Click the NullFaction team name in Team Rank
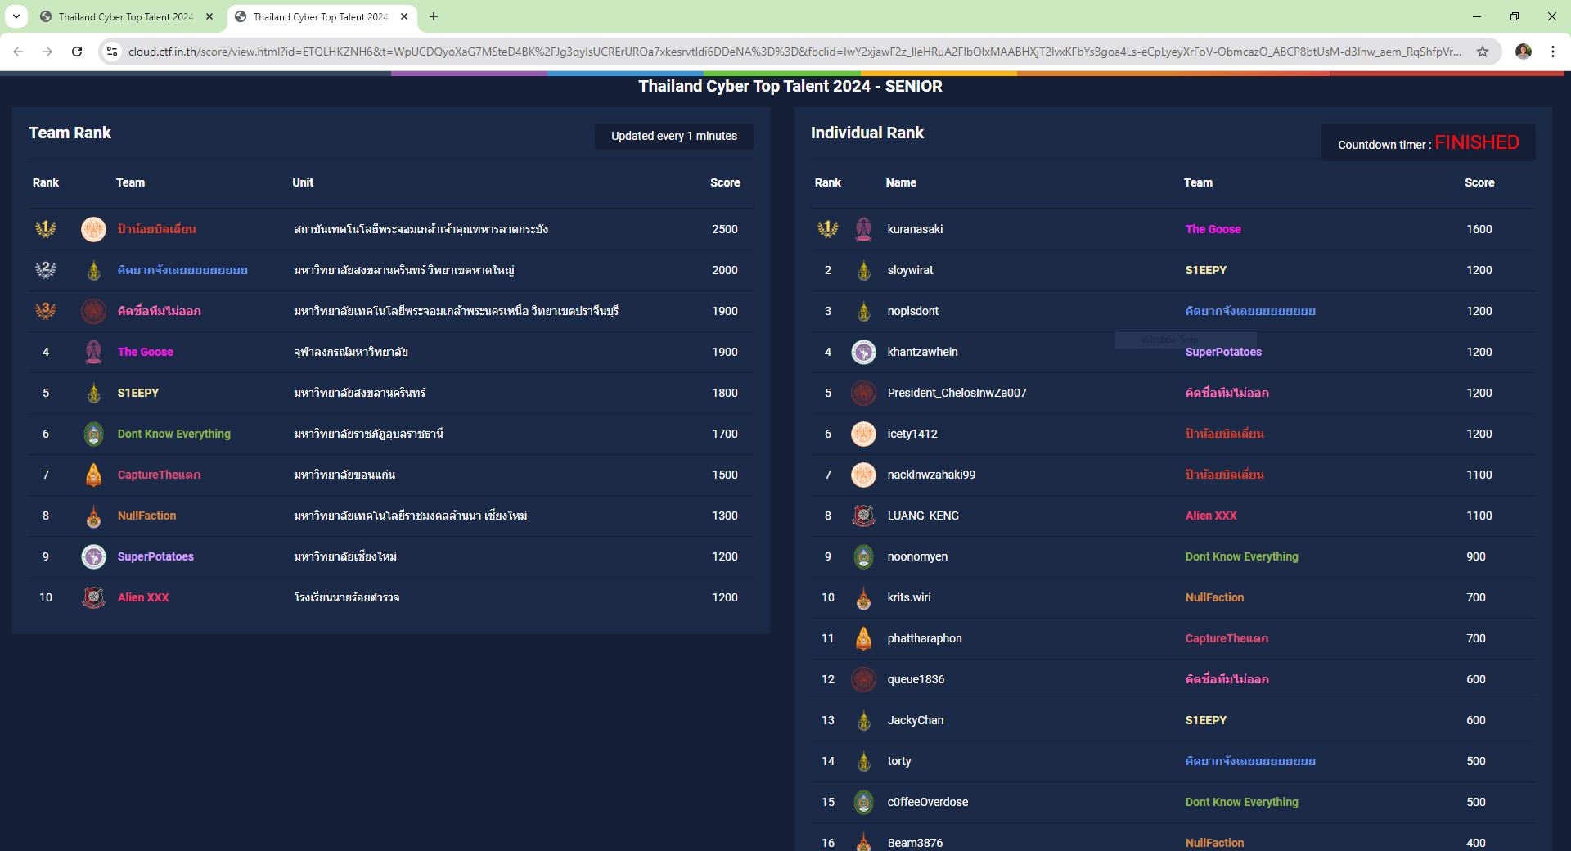The width and height of the screenshot is (1571, 851). point(146,516)
